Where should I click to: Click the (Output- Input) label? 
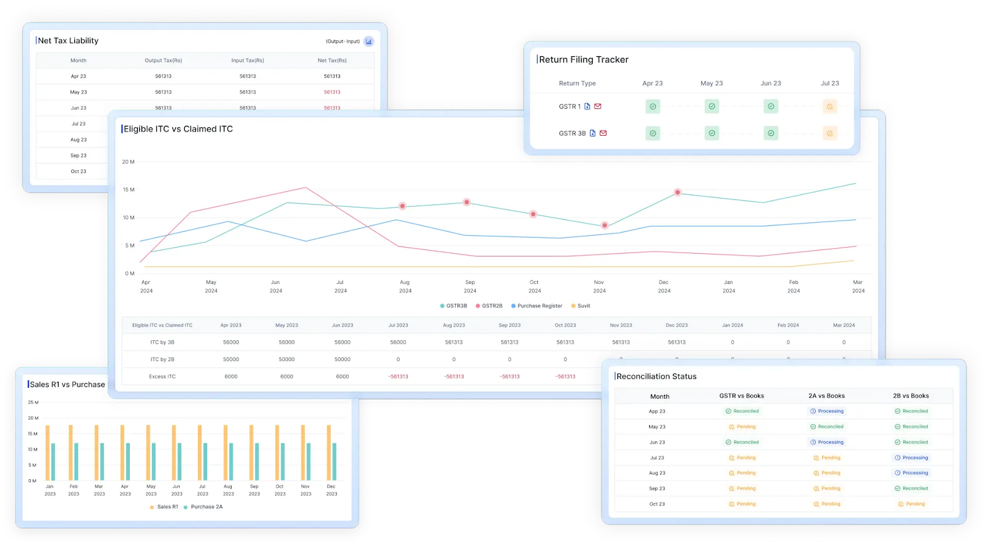point(342,41)
